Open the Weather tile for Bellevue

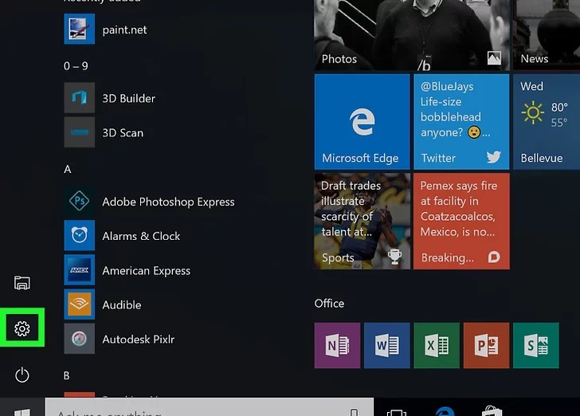547,122
